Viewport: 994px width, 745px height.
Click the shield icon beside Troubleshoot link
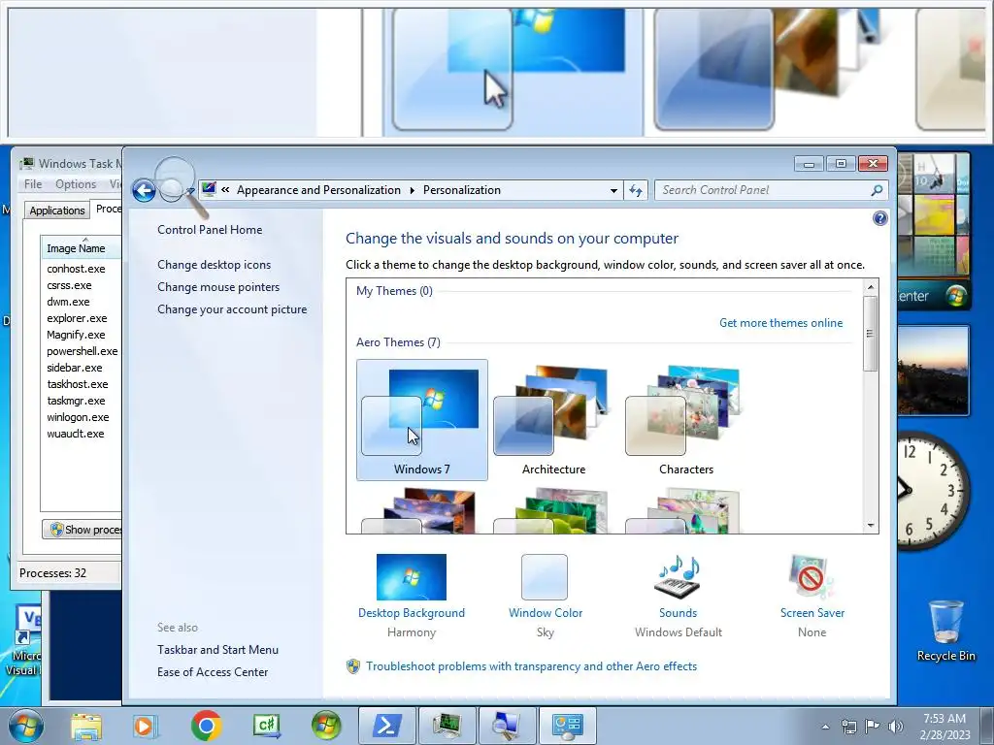pos(353,666)
